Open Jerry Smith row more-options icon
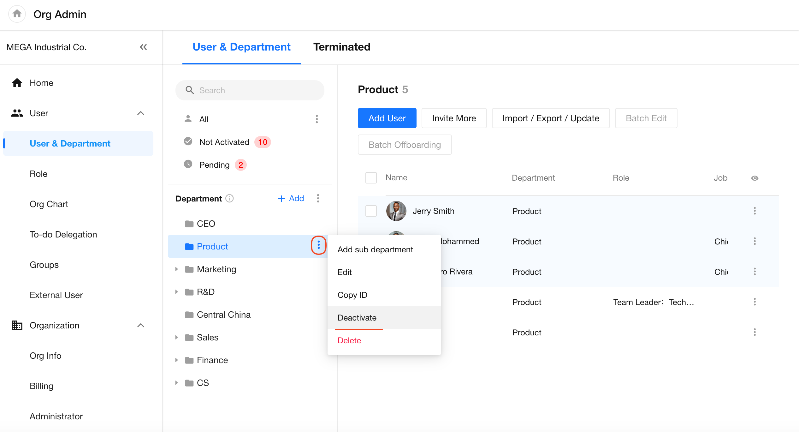This screenshot has width=799, height=432. pos(755,211)
